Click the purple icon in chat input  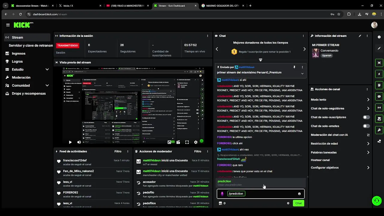222,194
